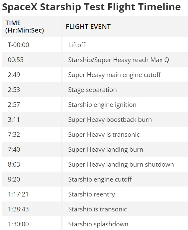Select Super Heavy boostback burn event
This screenshot has height=230, width=188.
110,119
